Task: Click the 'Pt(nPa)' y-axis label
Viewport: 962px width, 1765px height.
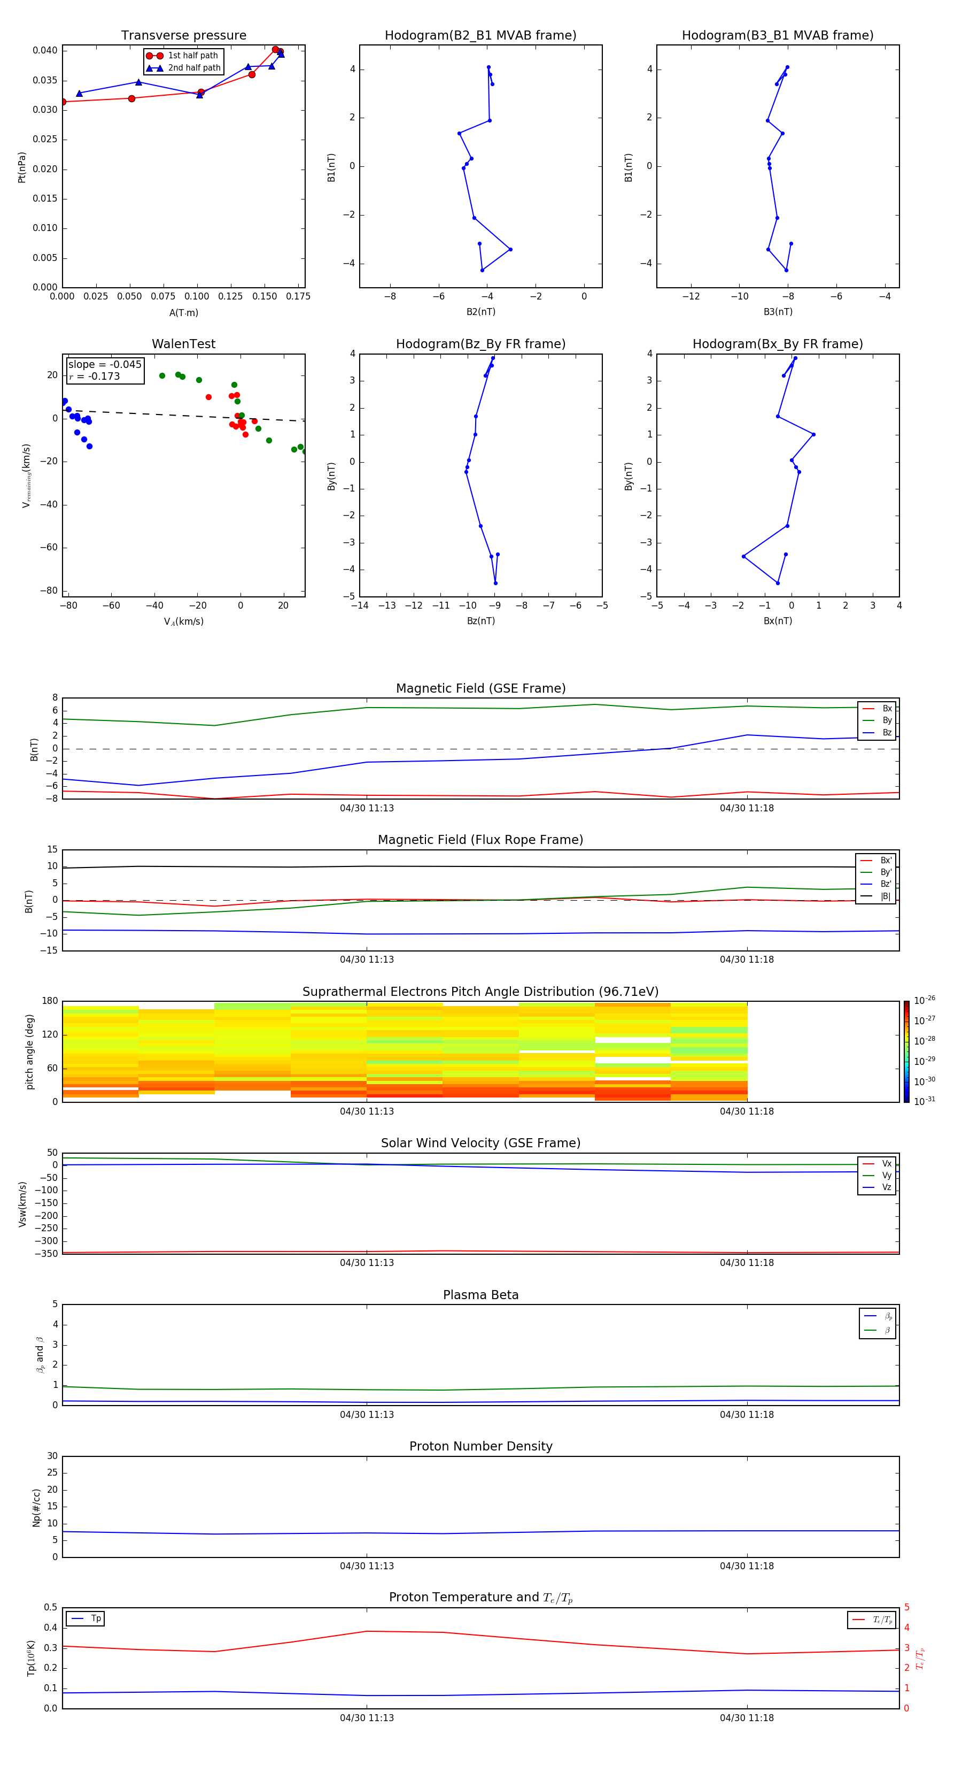Action: click(21, 166)
